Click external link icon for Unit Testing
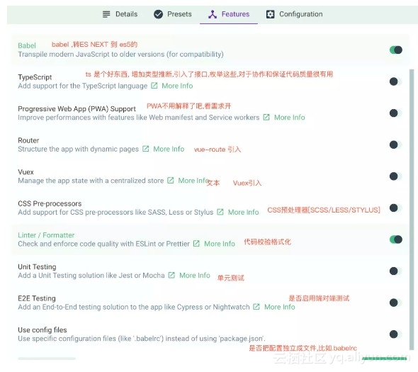The height and width of the screenshot is (372, 418). click(171, 275)
